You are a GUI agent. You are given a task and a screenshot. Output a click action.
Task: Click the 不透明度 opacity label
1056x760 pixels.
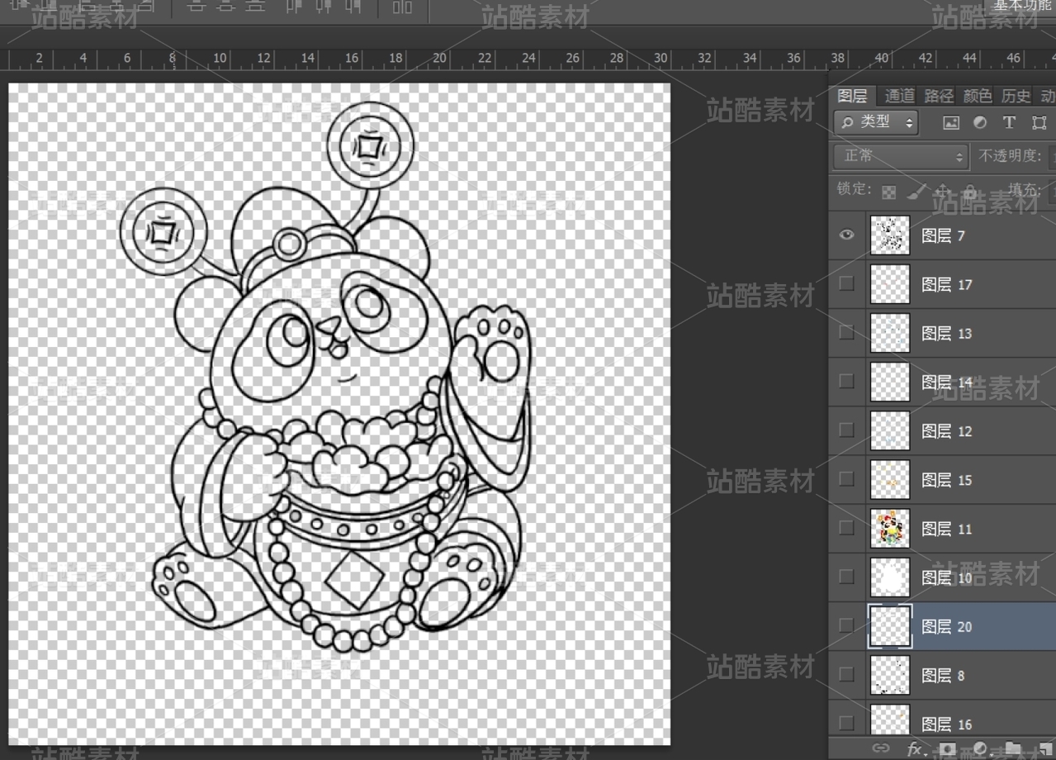1011,155
